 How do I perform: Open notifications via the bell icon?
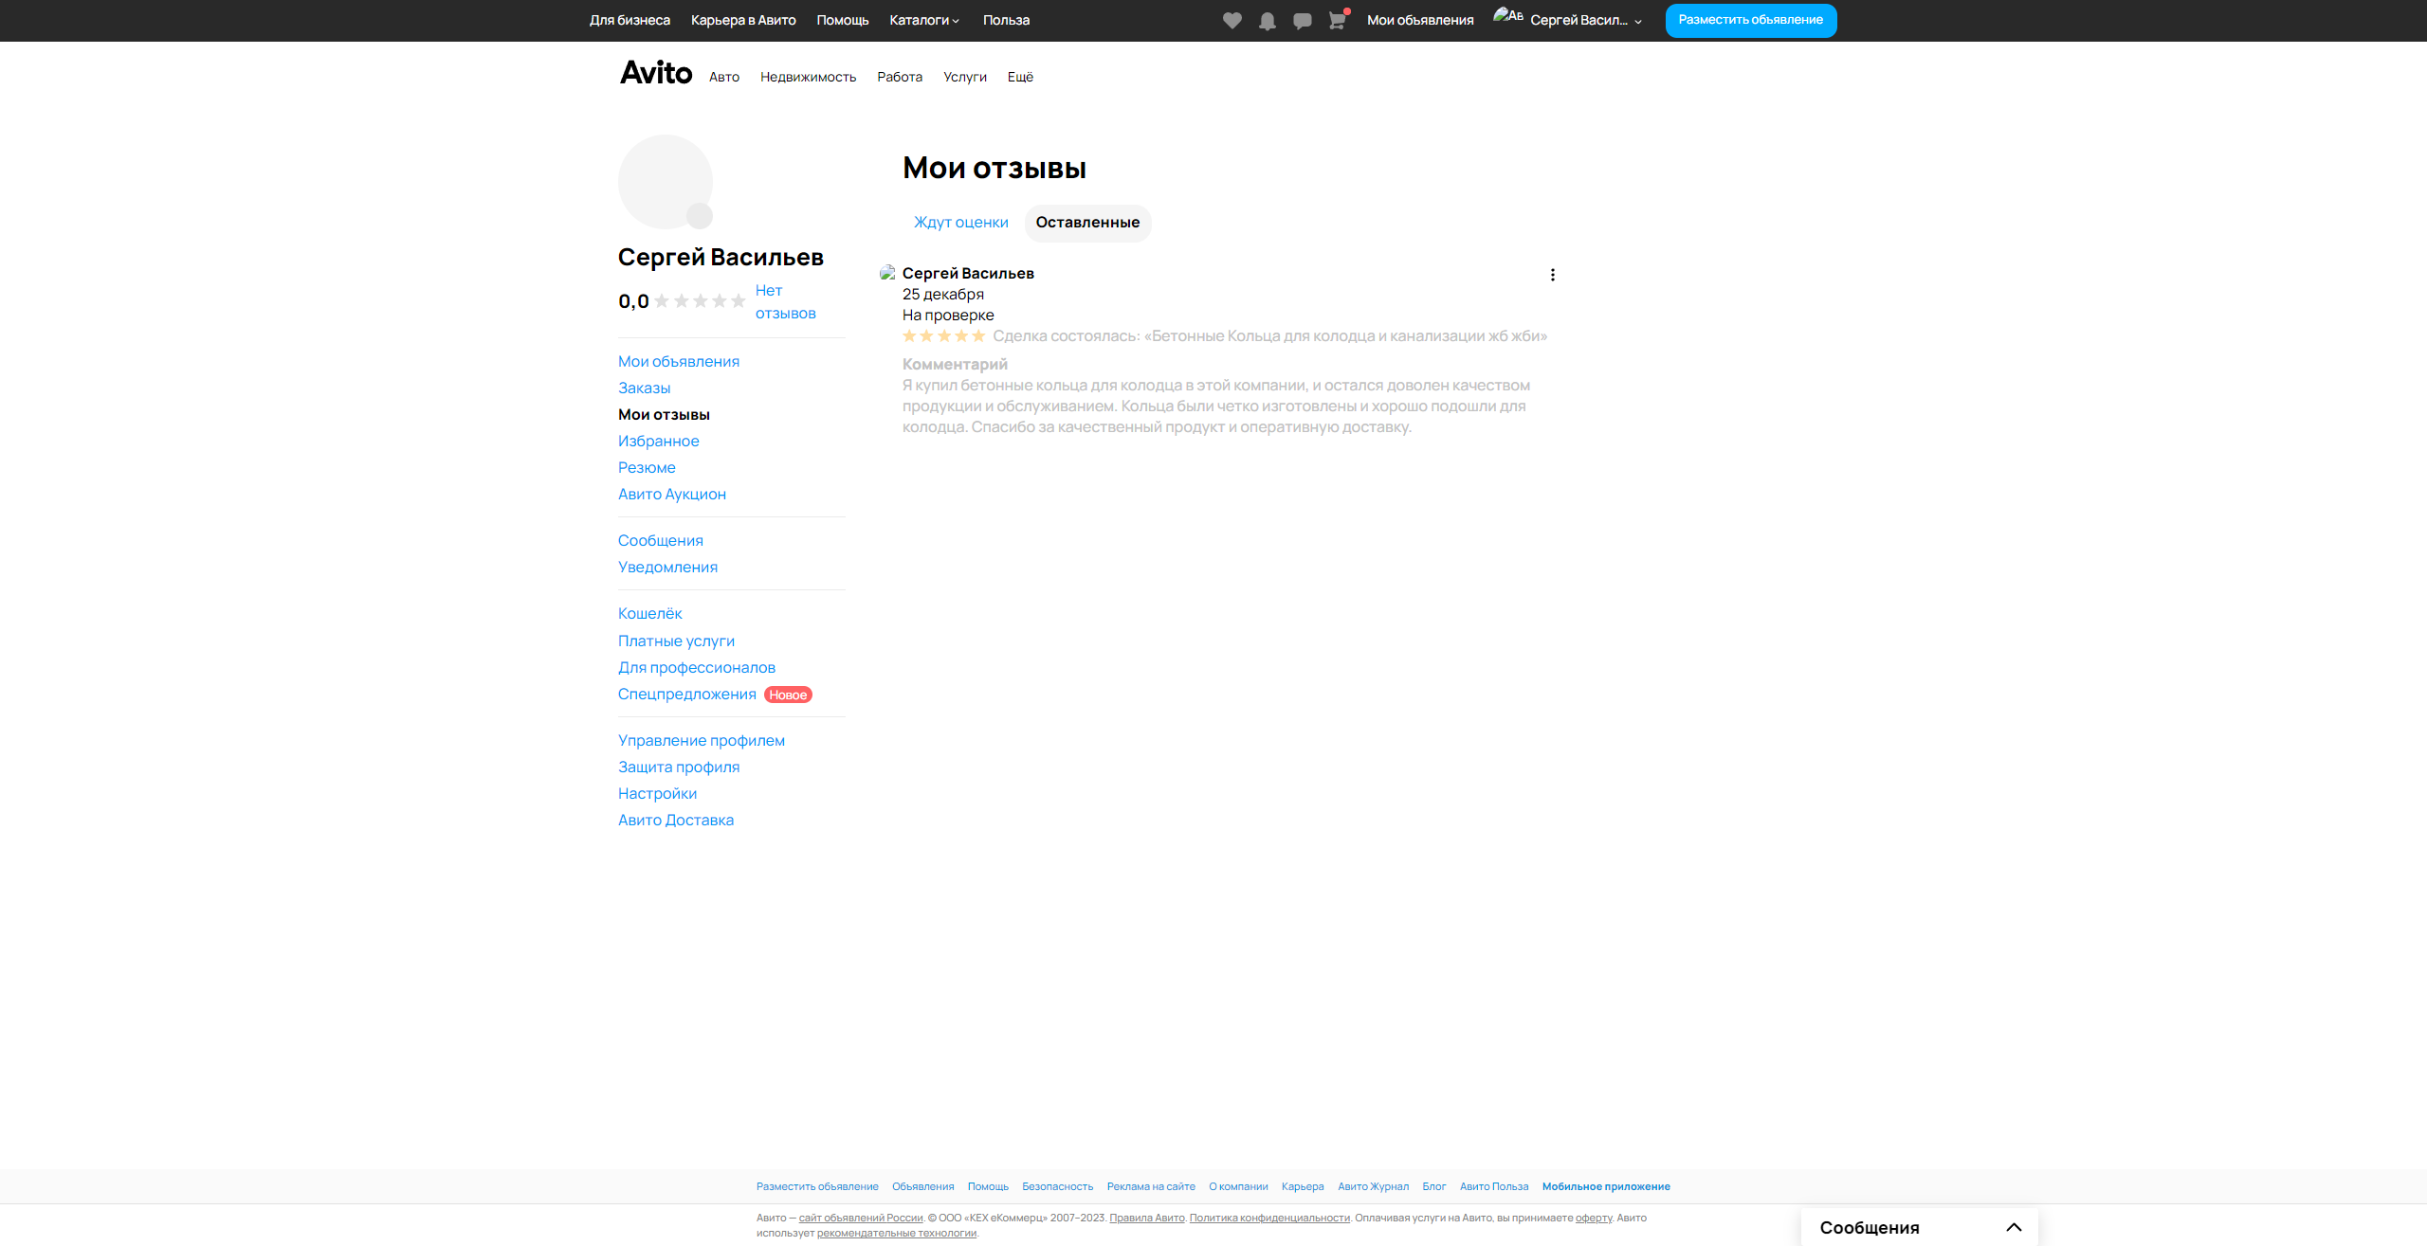tap(1267, 21)
